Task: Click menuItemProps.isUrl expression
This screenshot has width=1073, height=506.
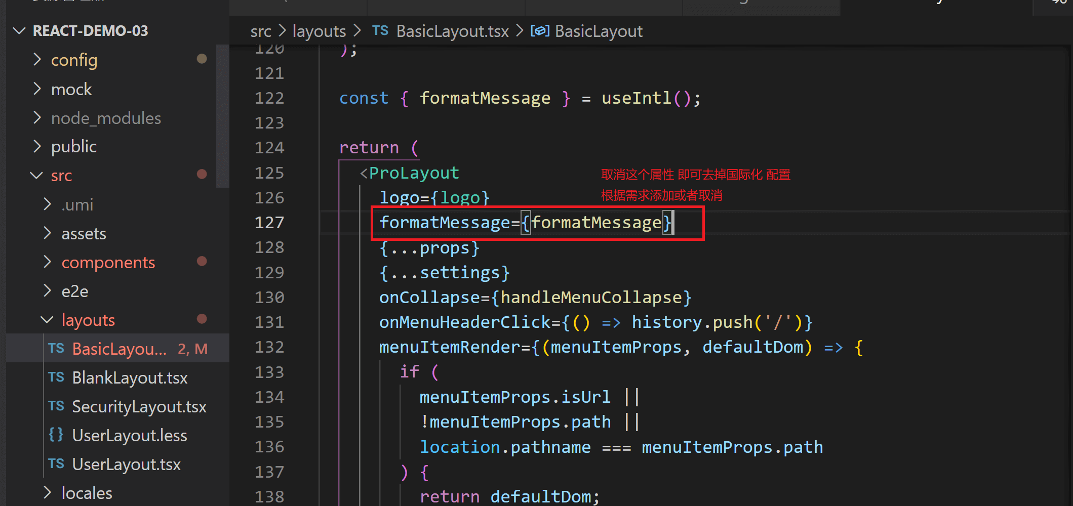Action: click(515, 397)
